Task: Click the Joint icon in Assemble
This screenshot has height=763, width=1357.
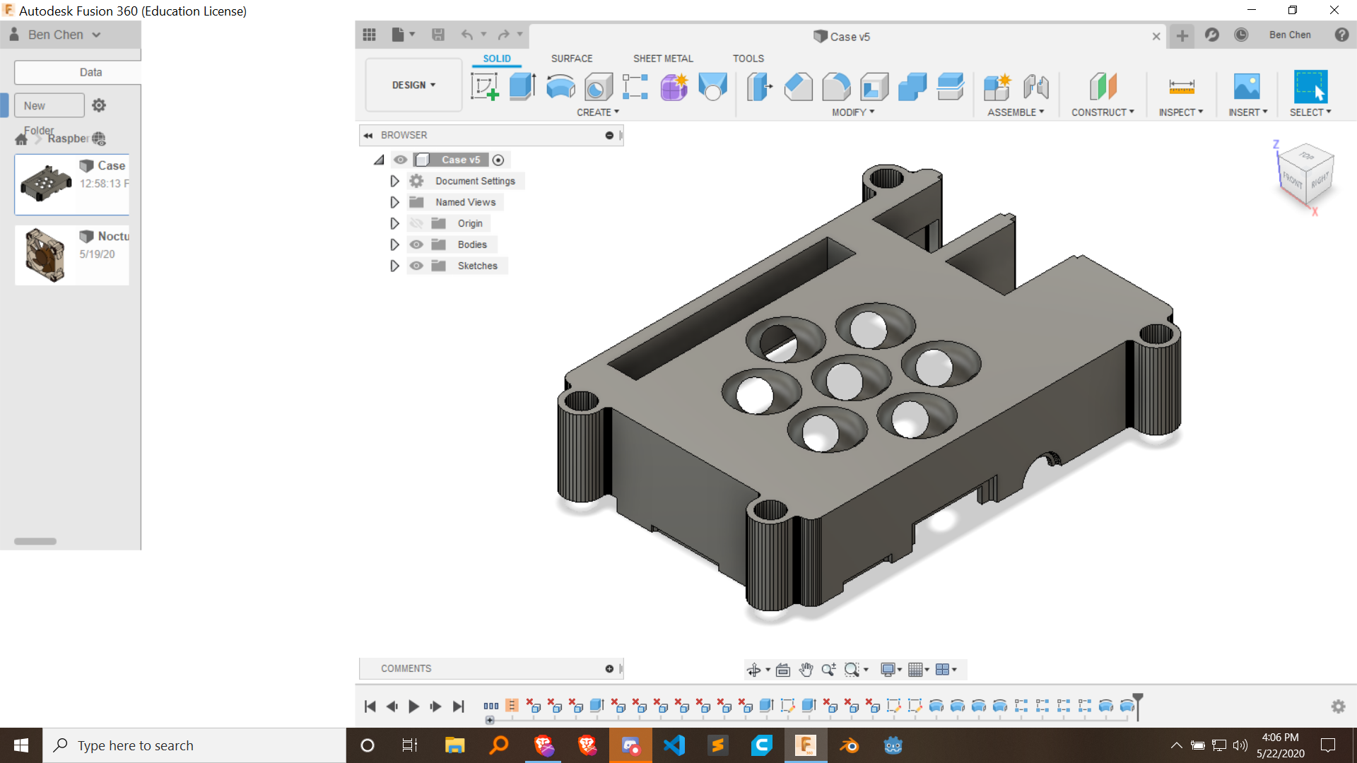Action: [1035, 87]
